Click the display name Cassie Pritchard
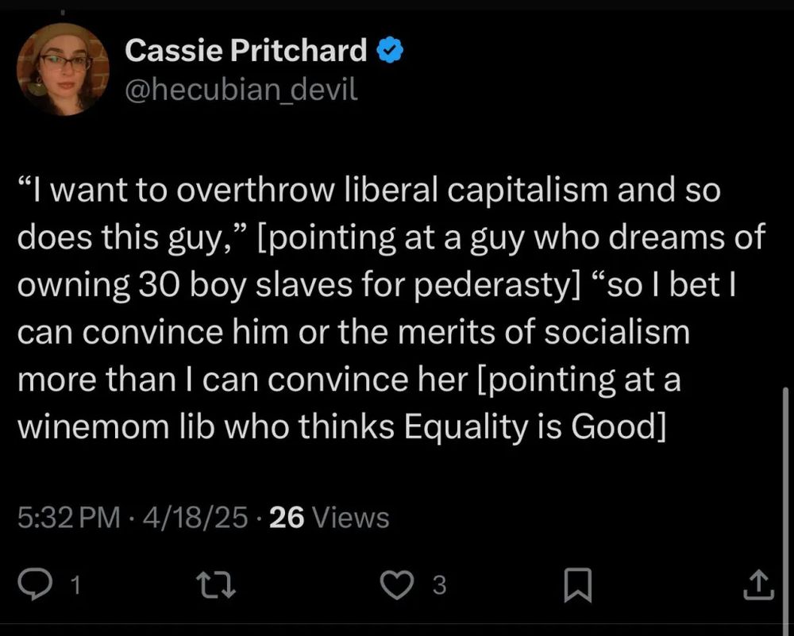The image size is (794, 636). (245, 51)
